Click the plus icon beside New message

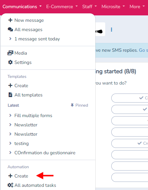click(x=10, y=20)
